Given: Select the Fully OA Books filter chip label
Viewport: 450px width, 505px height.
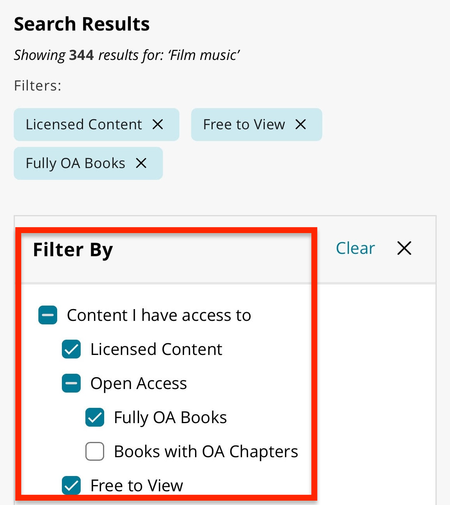Looking at the screenshot, I should pos(76,163).
